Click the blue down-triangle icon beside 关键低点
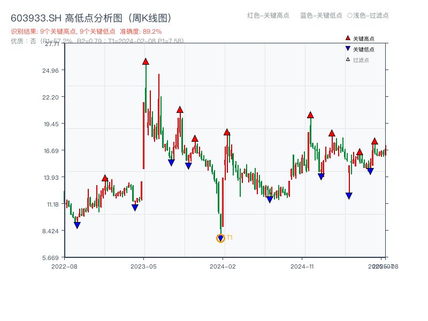The width and height of the screenshot is (428, 321). (347, 49)
